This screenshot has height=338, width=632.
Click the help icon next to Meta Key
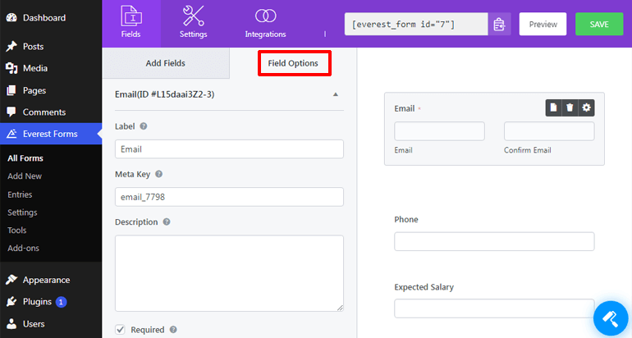coord(158,174)
